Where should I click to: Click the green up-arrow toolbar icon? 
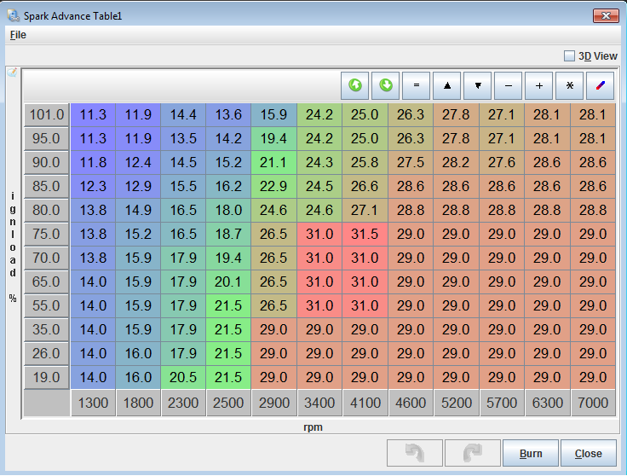(355, 85)
